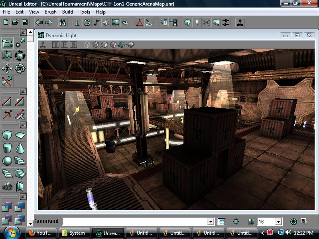Image resolution: width=319 pixels, height=239 pixels.
Task: Open the Texture Browser
Action: 116,23
